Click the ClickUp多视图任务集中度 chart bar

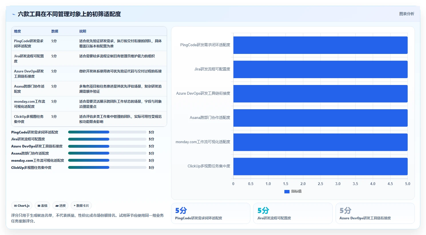tap(320, 166)
